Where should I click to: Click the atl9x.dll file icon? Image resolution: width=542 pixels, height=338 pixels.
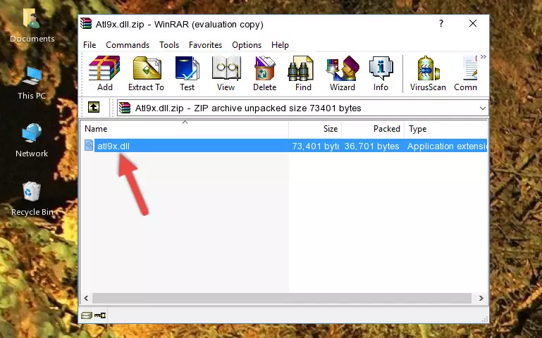[89, 145]
